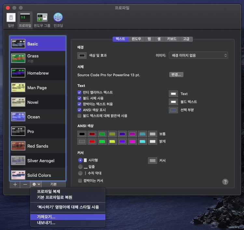The image size is (244, 230).
Task: Choose 가져오기... menu item
Action: (x=68, y=217)
